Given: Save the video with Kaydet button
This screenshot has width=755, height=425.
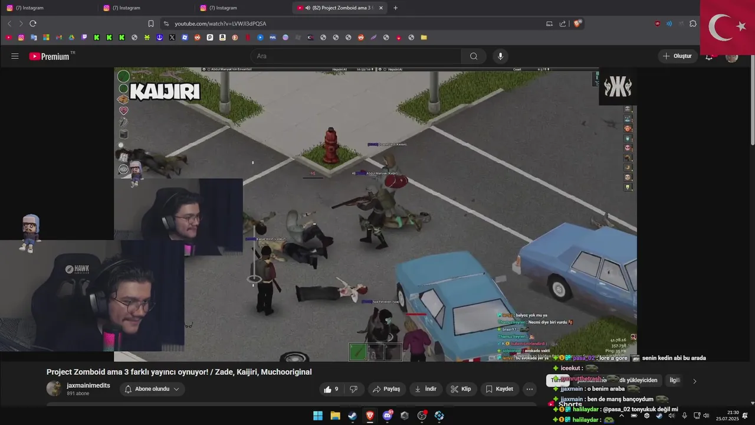Looking at the screenshot, I should click(500, 389).
